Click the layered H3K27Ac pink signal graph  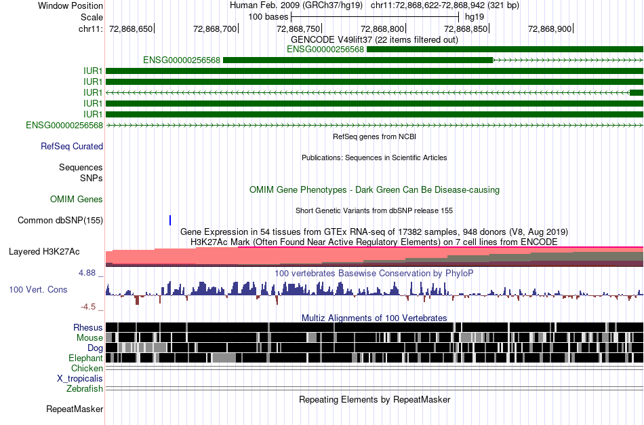coord(375,257)
